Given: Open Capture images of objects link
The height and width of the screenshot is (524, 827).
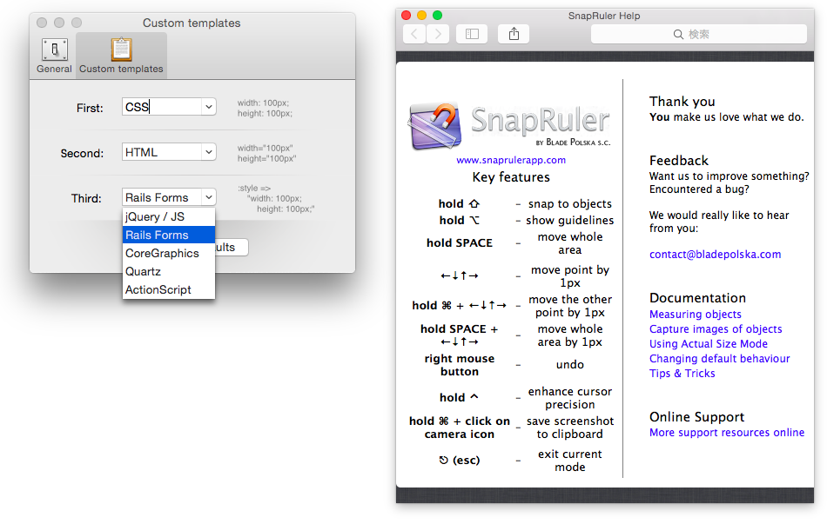Looking at the screenshot, I should tap(716, 329).
